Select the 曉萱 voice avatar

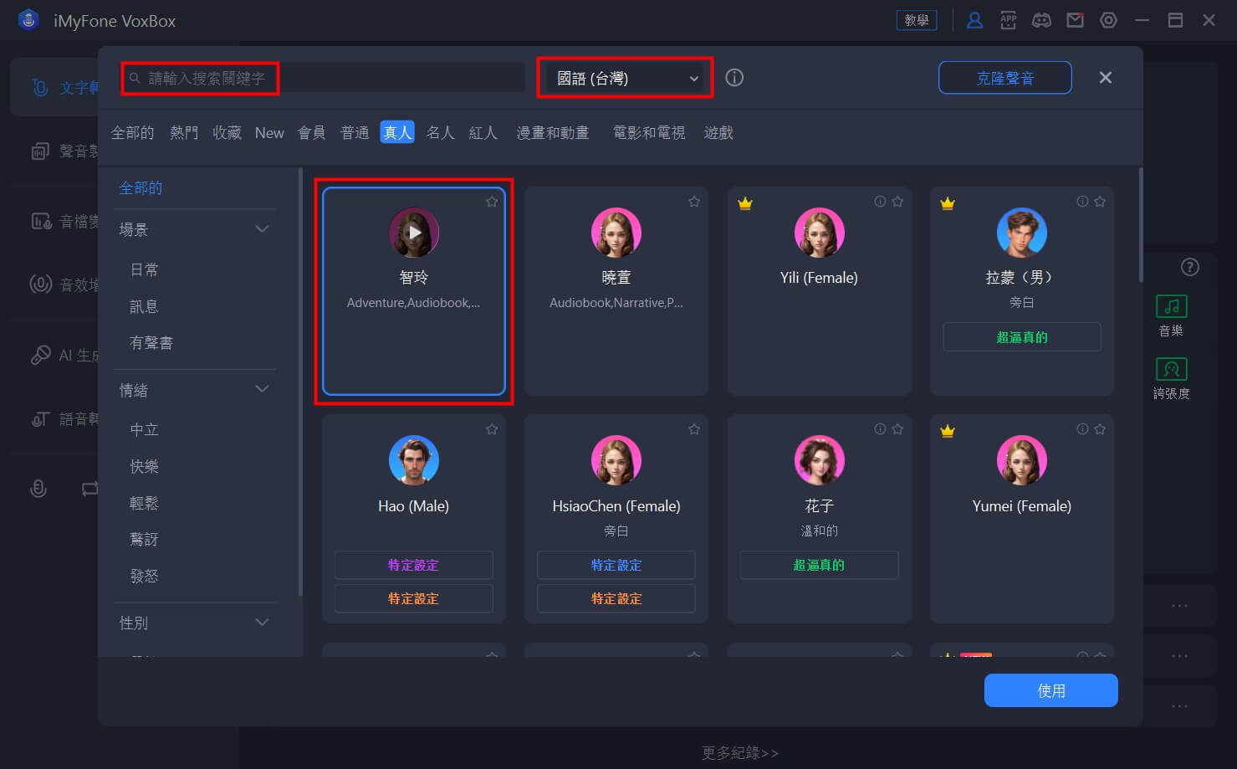(616, 233)
